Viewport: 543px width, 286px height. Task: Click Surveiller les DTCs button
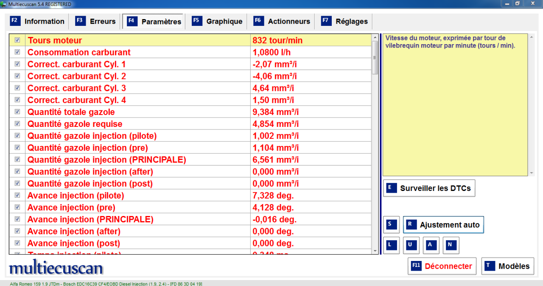429,188
